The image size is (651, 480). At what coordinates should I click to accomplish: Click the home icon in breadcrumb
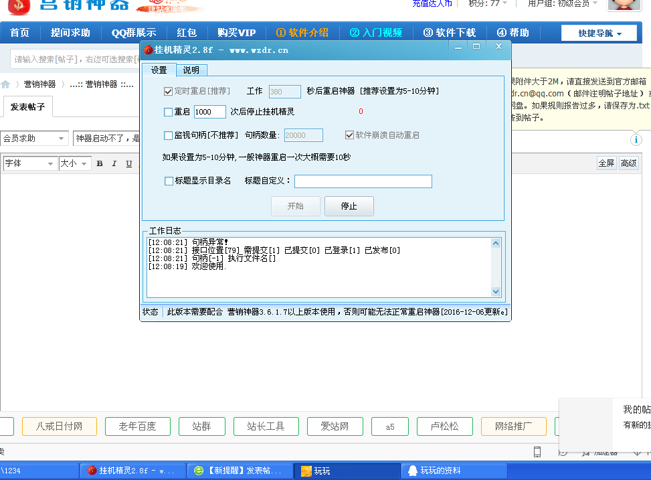pos(5,84)
